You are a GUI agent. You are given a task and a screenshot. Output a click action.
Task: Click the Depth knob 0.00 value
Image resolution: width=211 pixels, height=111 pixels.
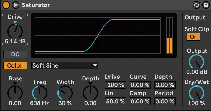coord(90,103)
